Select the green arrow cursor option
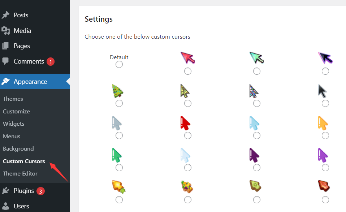The width and height of the screenshot is (346, 212). tap(119, 167)
